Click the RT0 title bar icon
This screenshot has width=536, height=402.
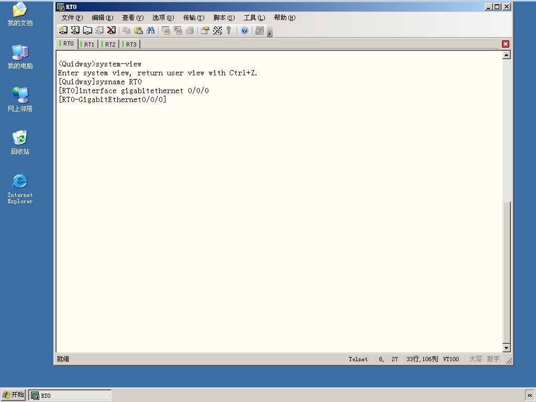point(61,7)
